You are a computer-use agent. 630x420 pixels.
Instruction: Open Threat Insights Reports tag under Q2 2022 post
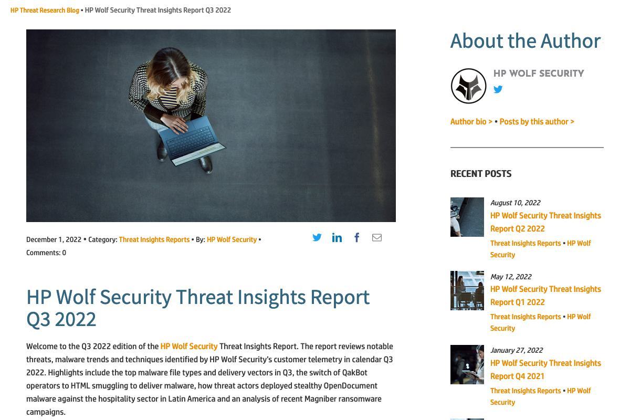(x=526, y=244)
